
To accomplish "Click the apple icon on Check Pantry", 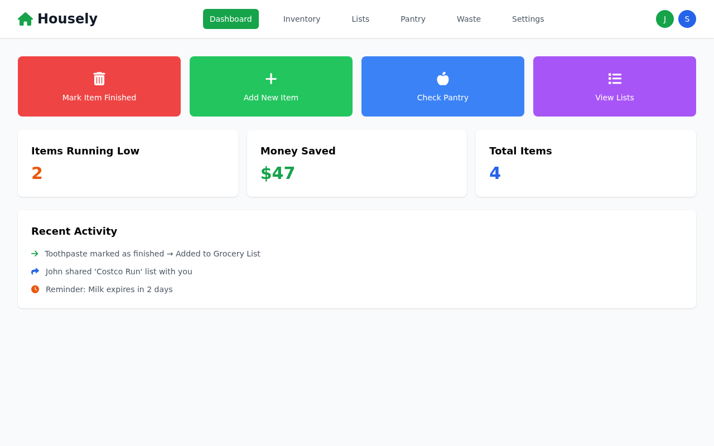I will point(443,79).
